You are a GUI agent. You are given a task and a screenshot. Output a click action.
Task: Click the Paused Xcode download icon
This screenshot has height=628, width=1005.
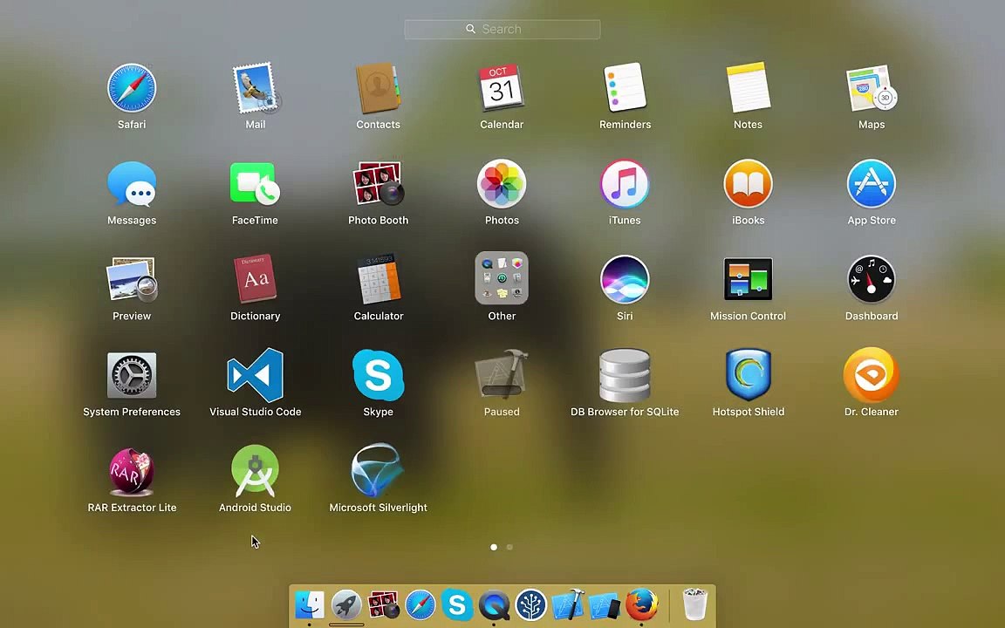click(x=502, y=374)
